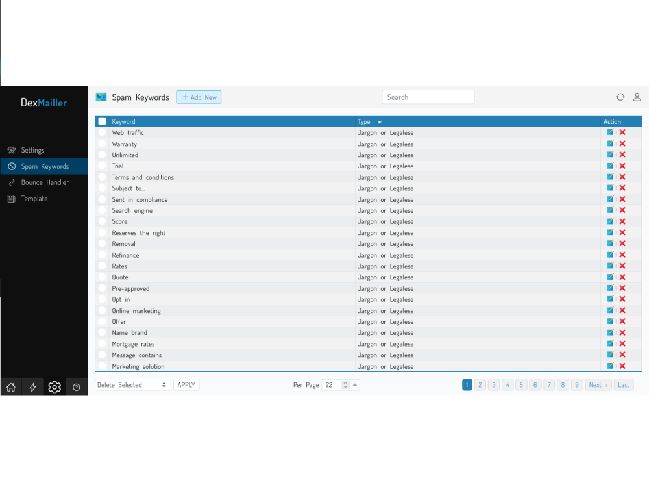Go to the home icon in sidebar footer
The image size is (649, 487).
tap(11, 387)
